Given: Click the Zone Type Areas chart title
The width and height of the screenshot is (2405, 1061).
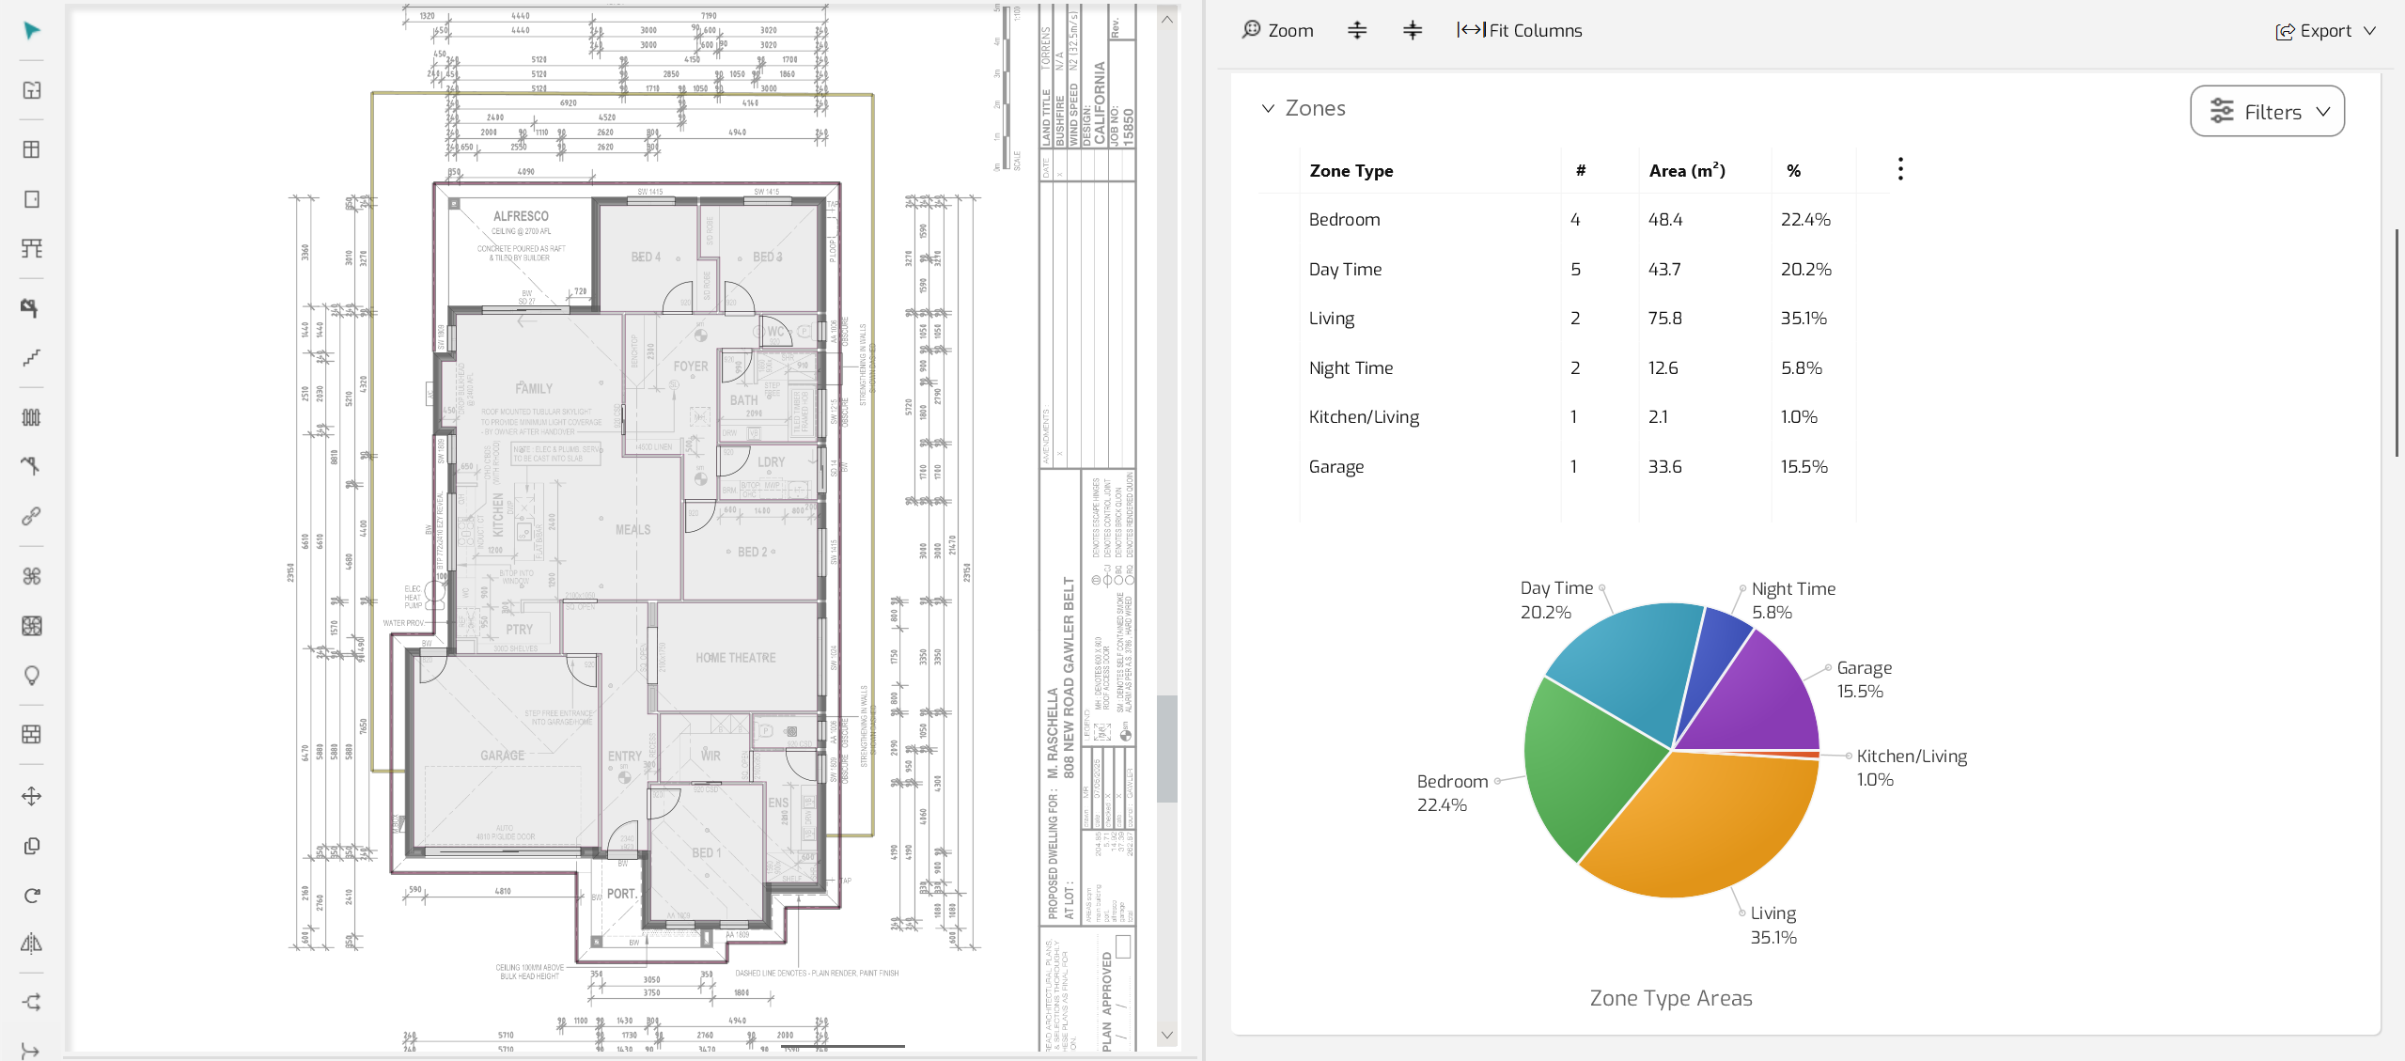Looking at the screenshot, I should [x=1671, y=998].
